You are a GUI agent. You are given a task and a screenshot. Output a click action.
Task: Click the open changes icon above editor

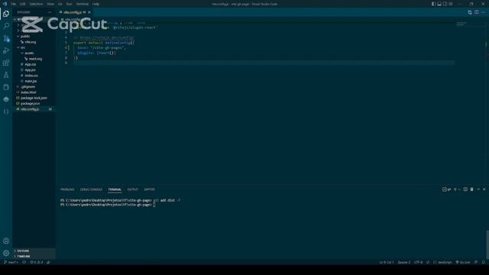pyautogui.click(x=470, y=12)
